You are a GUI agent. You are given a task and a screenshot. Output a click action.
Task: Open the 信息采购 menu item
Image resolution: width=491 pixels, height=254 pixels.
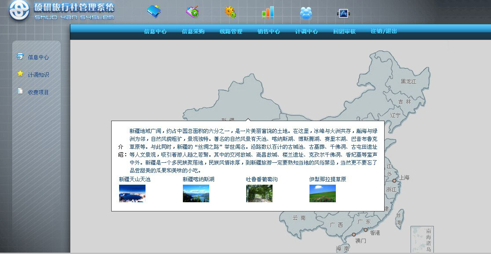pos(193,32)
